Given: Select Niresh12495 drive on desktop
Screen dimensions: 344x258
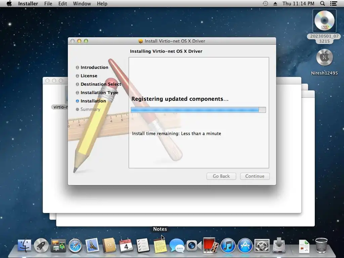Looking at the screenshot, I should click(x=324, y=57).
